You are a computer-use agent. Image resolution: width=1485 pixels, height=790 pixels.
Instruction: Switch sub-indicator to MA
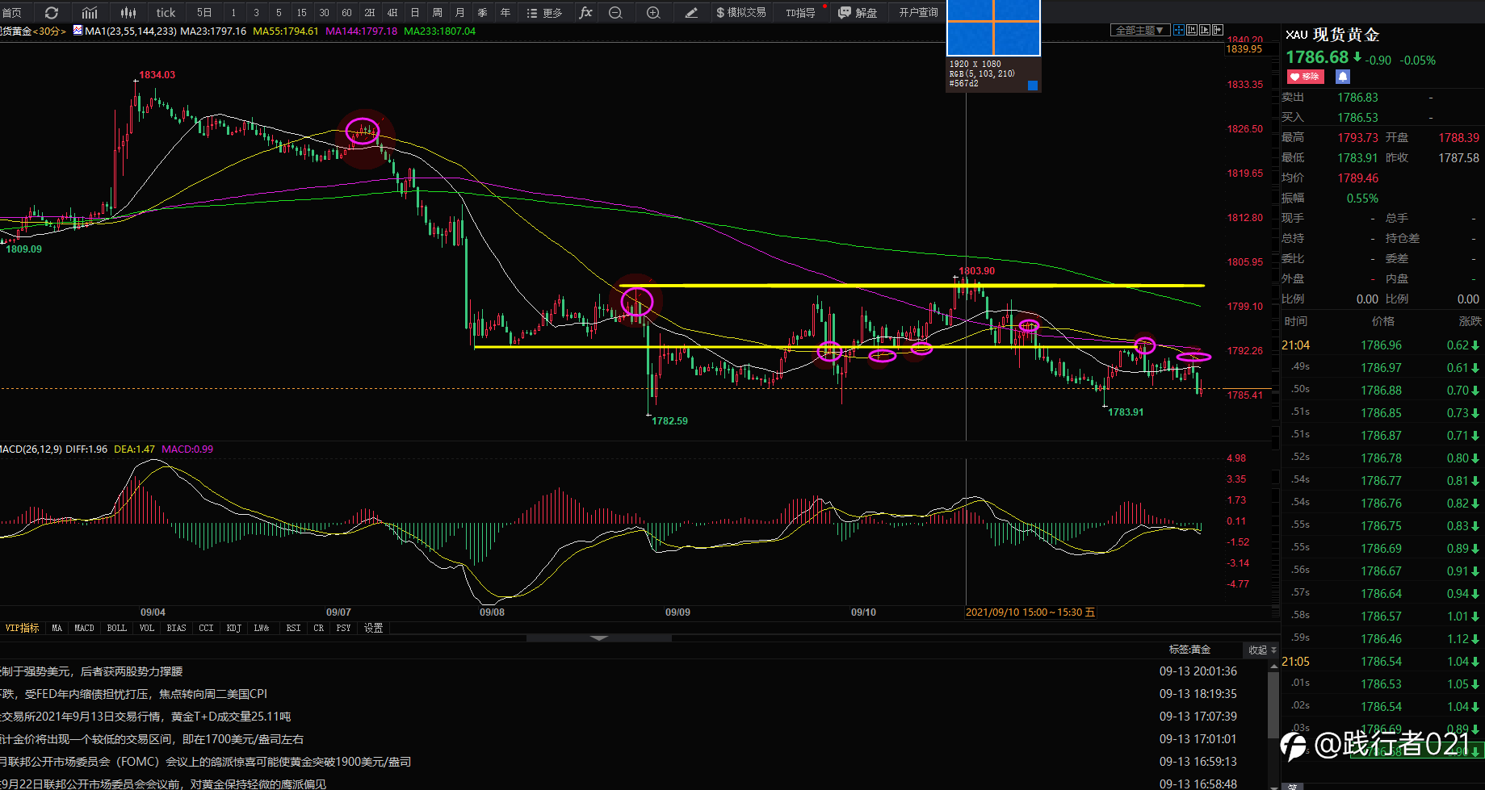coord(57,628)
